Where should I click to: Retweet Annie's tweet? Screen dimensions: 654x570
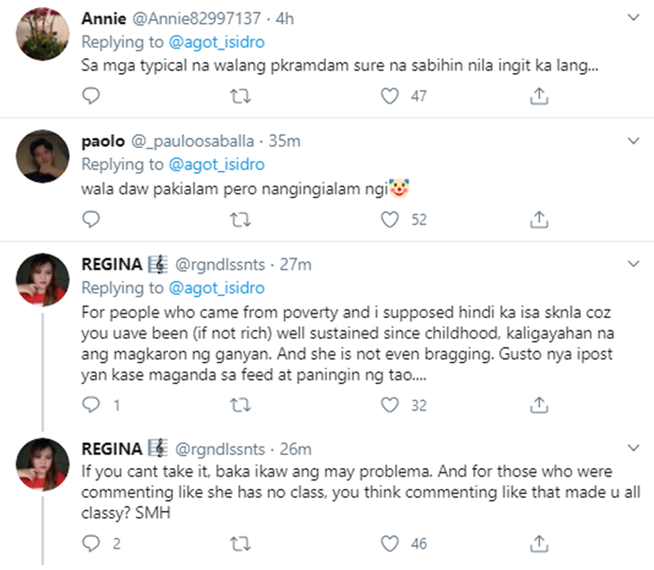pyautogui.click(x=241, y=96)
